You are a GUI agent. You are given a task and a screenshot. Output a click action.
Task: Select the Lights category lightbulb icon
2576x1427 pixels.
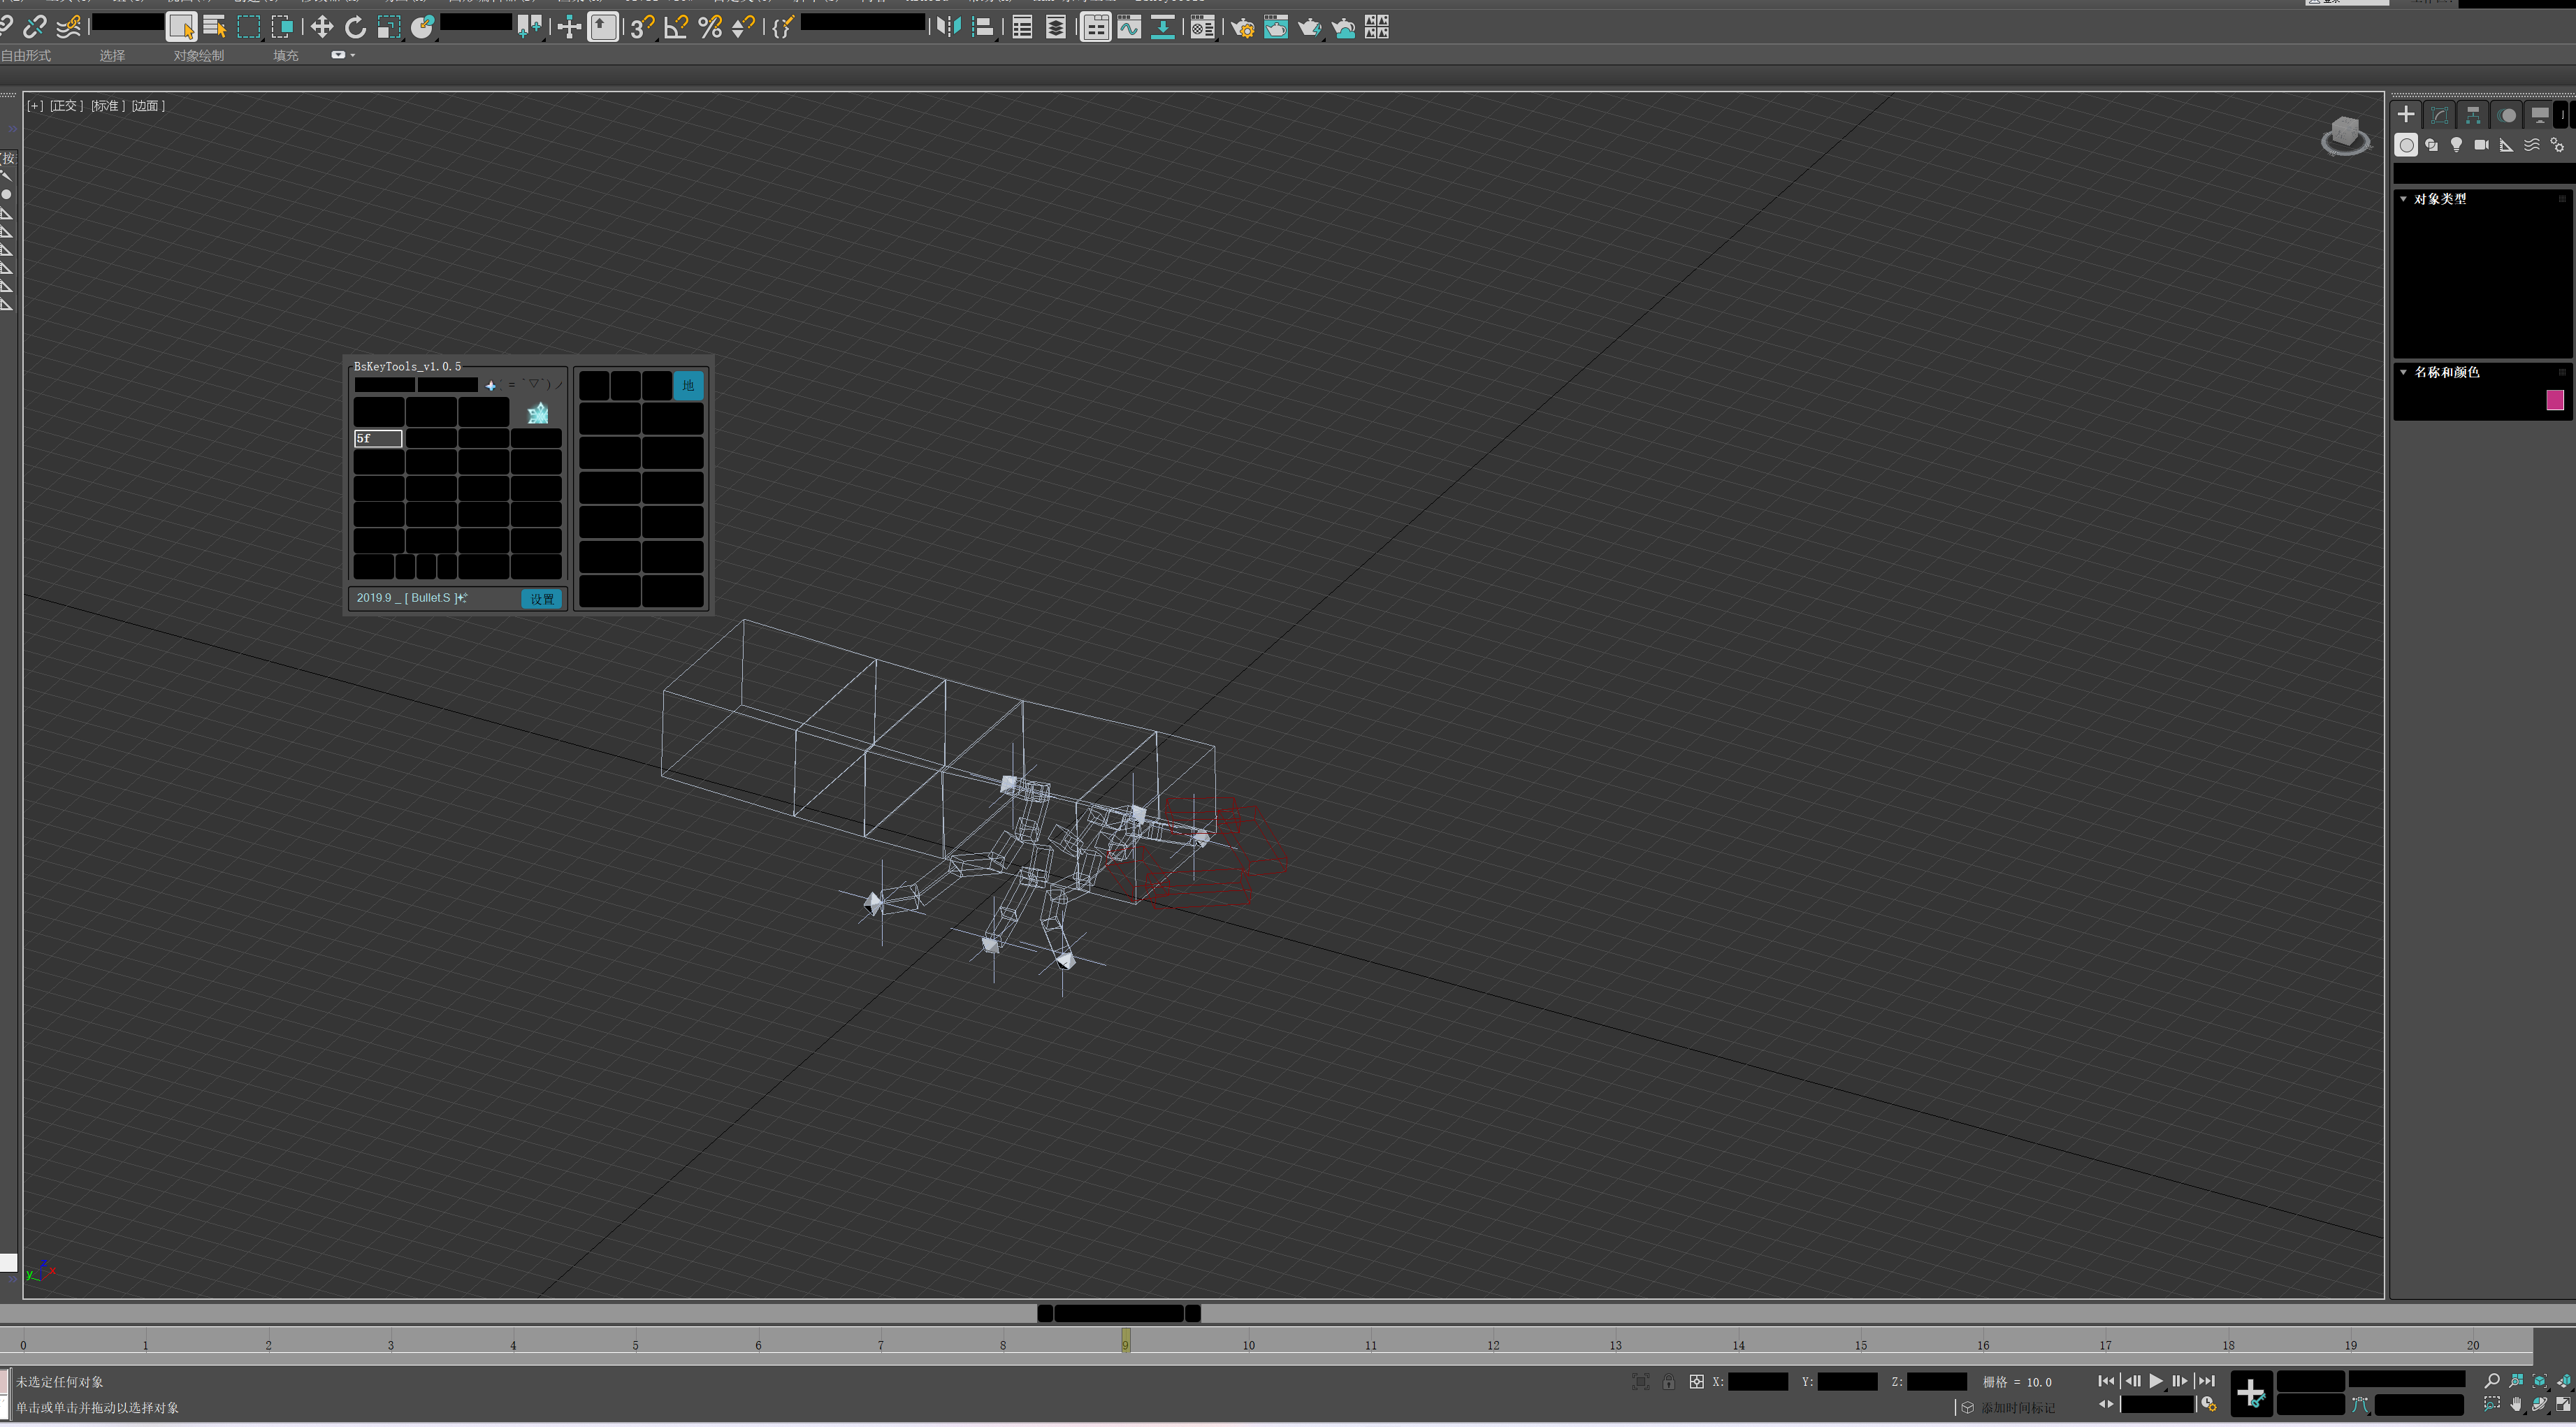tap(2456, 145)
